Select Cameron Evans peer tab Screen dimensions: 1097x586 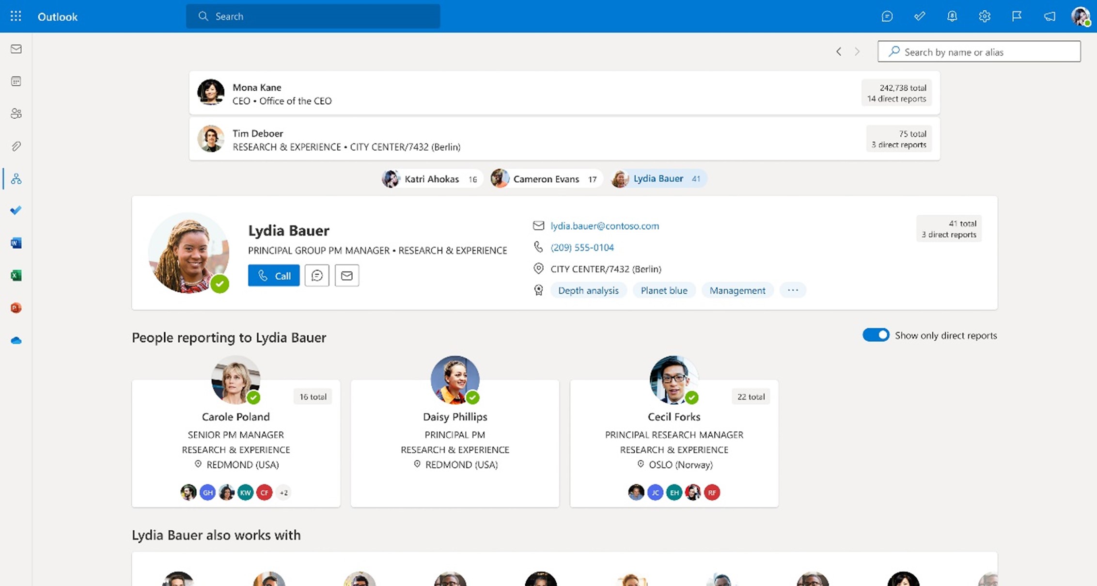click(546, 179)
